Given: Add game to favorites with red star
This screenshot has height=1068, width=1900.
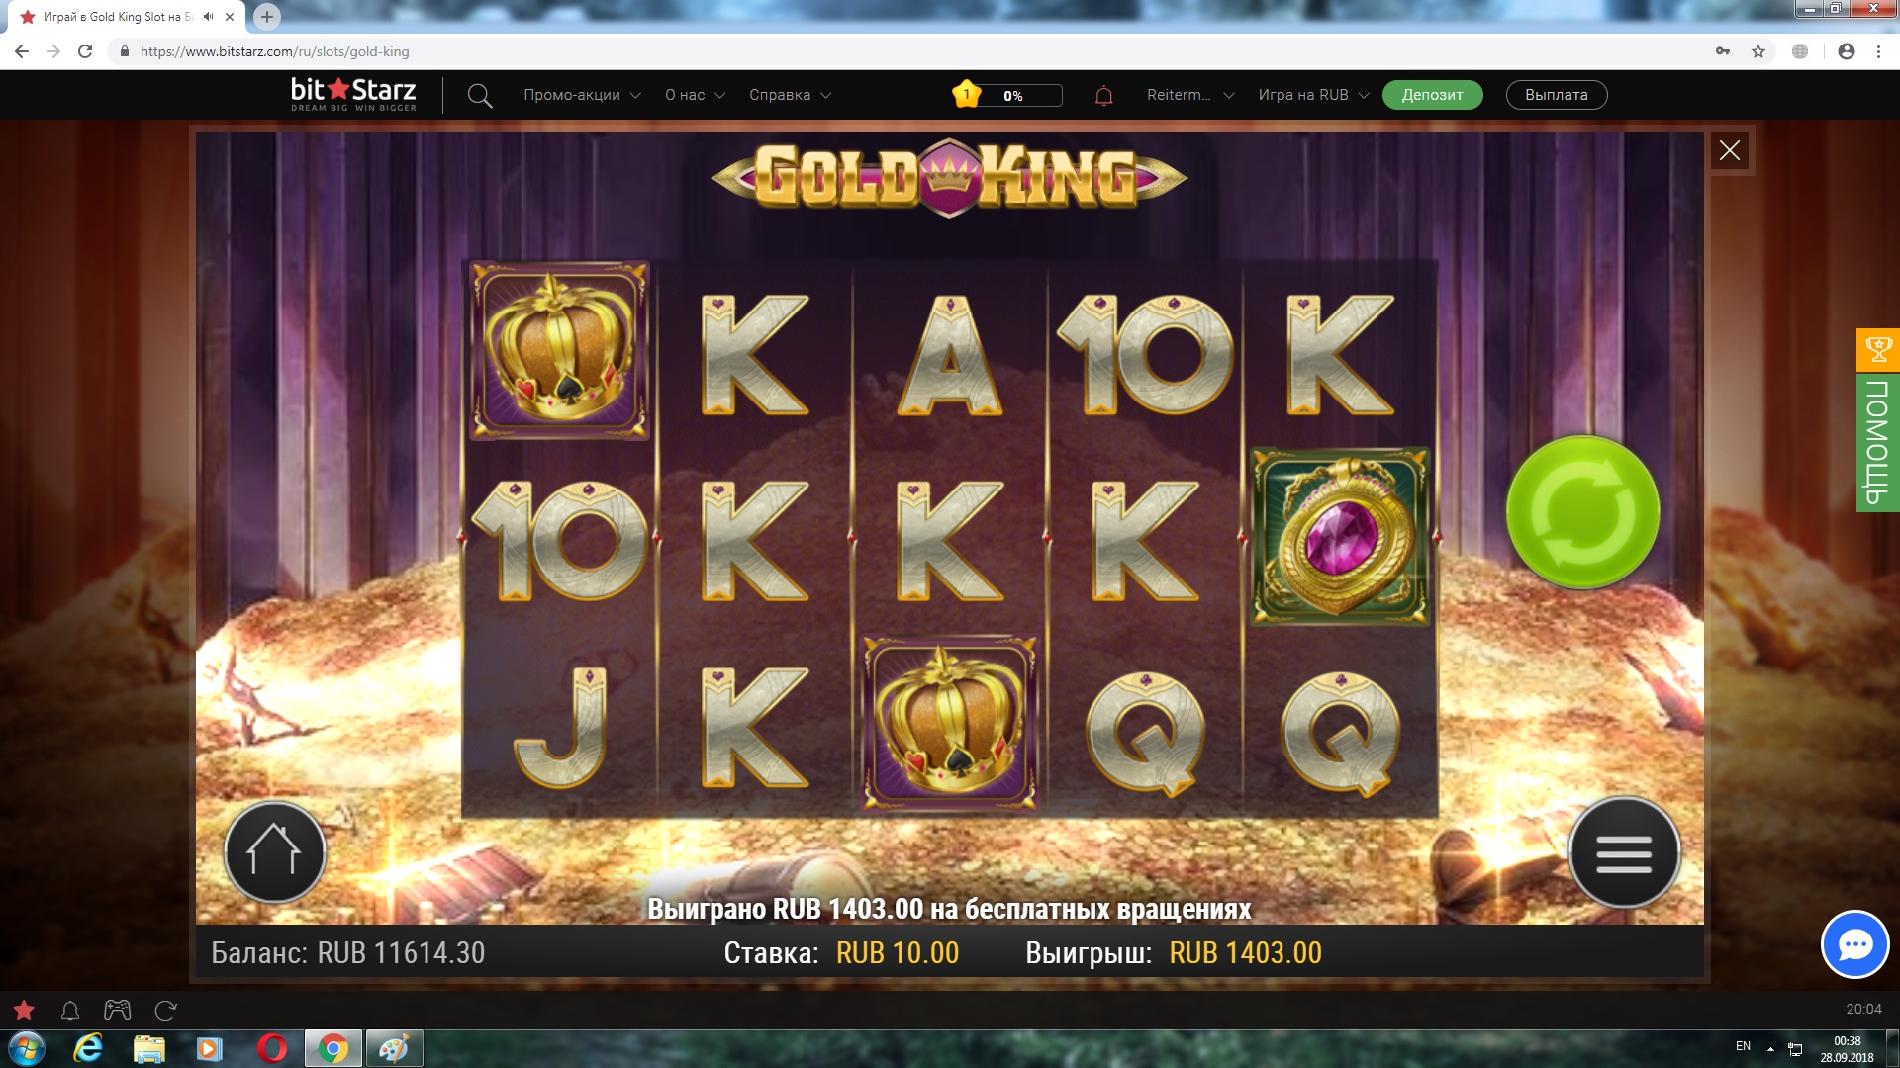Looking at the screenshot, I should (x=24, y=1010).
